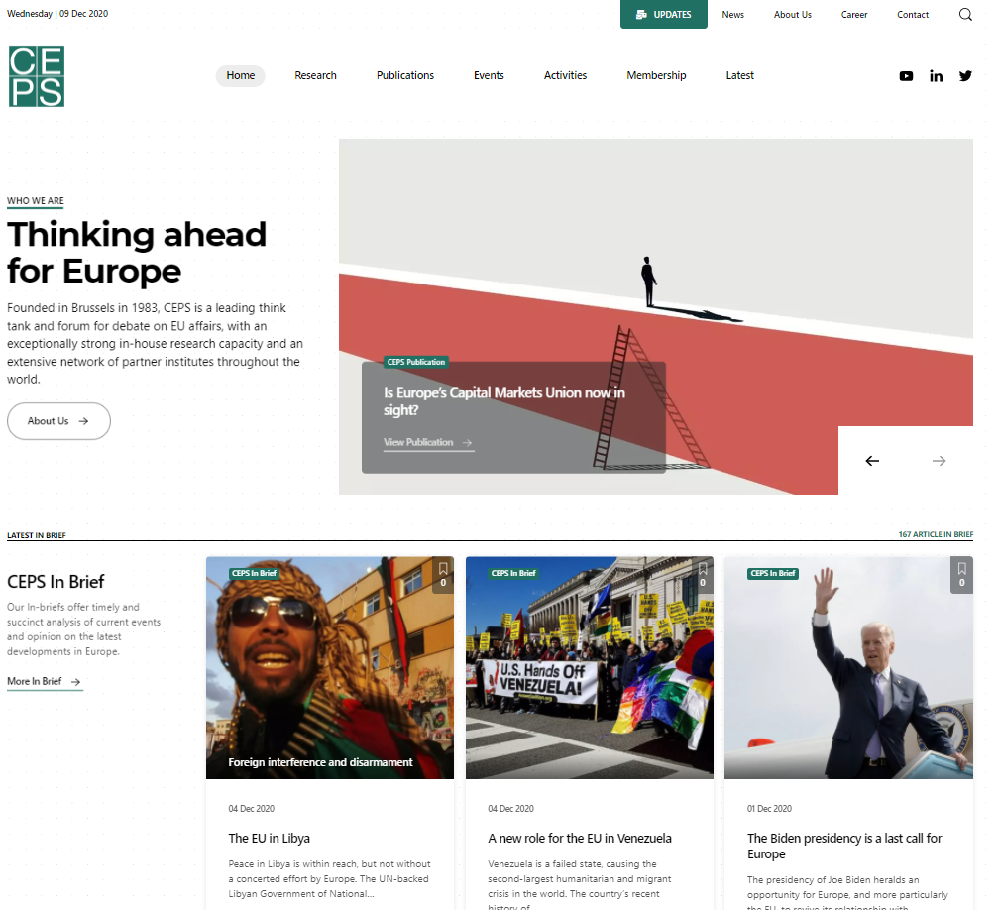Open the Membership menu
The width and height of the screenshot is (999, 910).
[x=656, y=75]
